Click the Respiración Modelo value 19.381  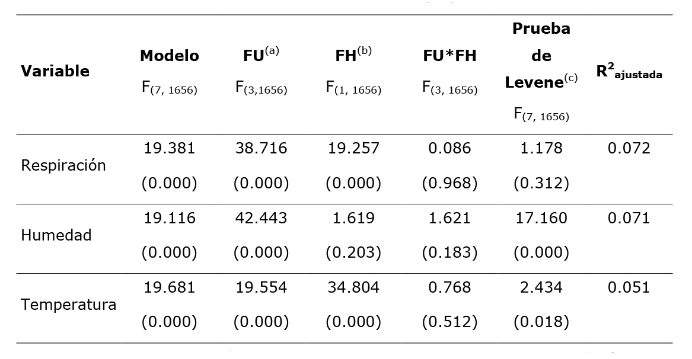coord(169,148)
